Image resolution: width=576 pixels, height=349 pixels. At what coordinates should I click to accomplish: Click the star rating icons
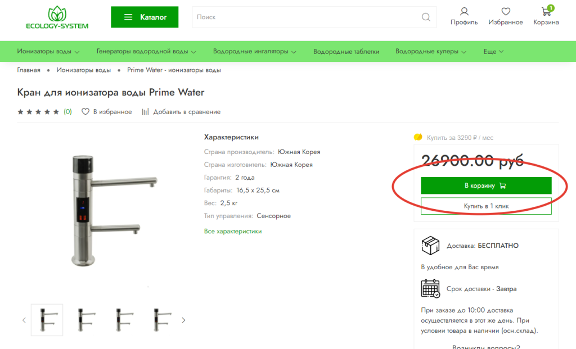point(38,112)
